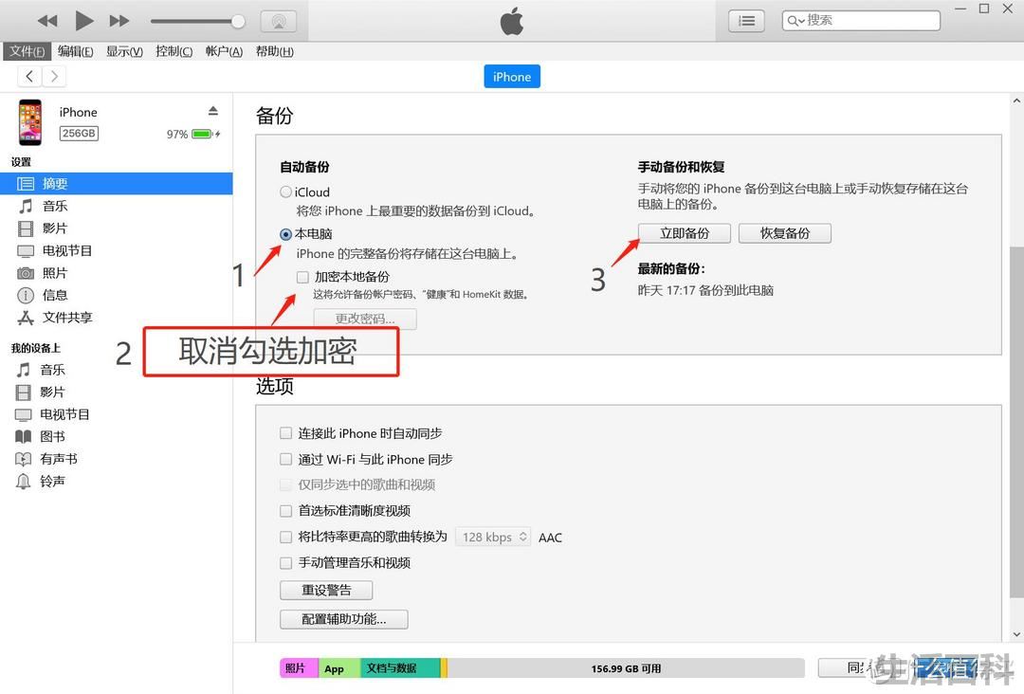Select 影片 under 我的设备上
The width and height of the screenshot is (1024, 694).
(117, 392)
